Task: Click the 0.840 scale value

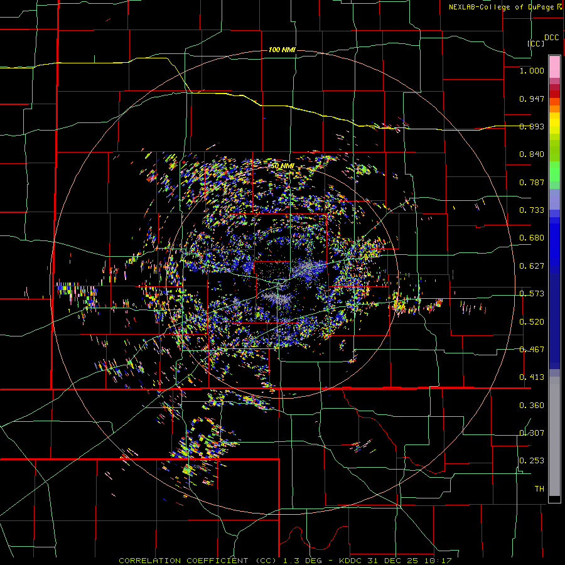Action: click(532, 154)
